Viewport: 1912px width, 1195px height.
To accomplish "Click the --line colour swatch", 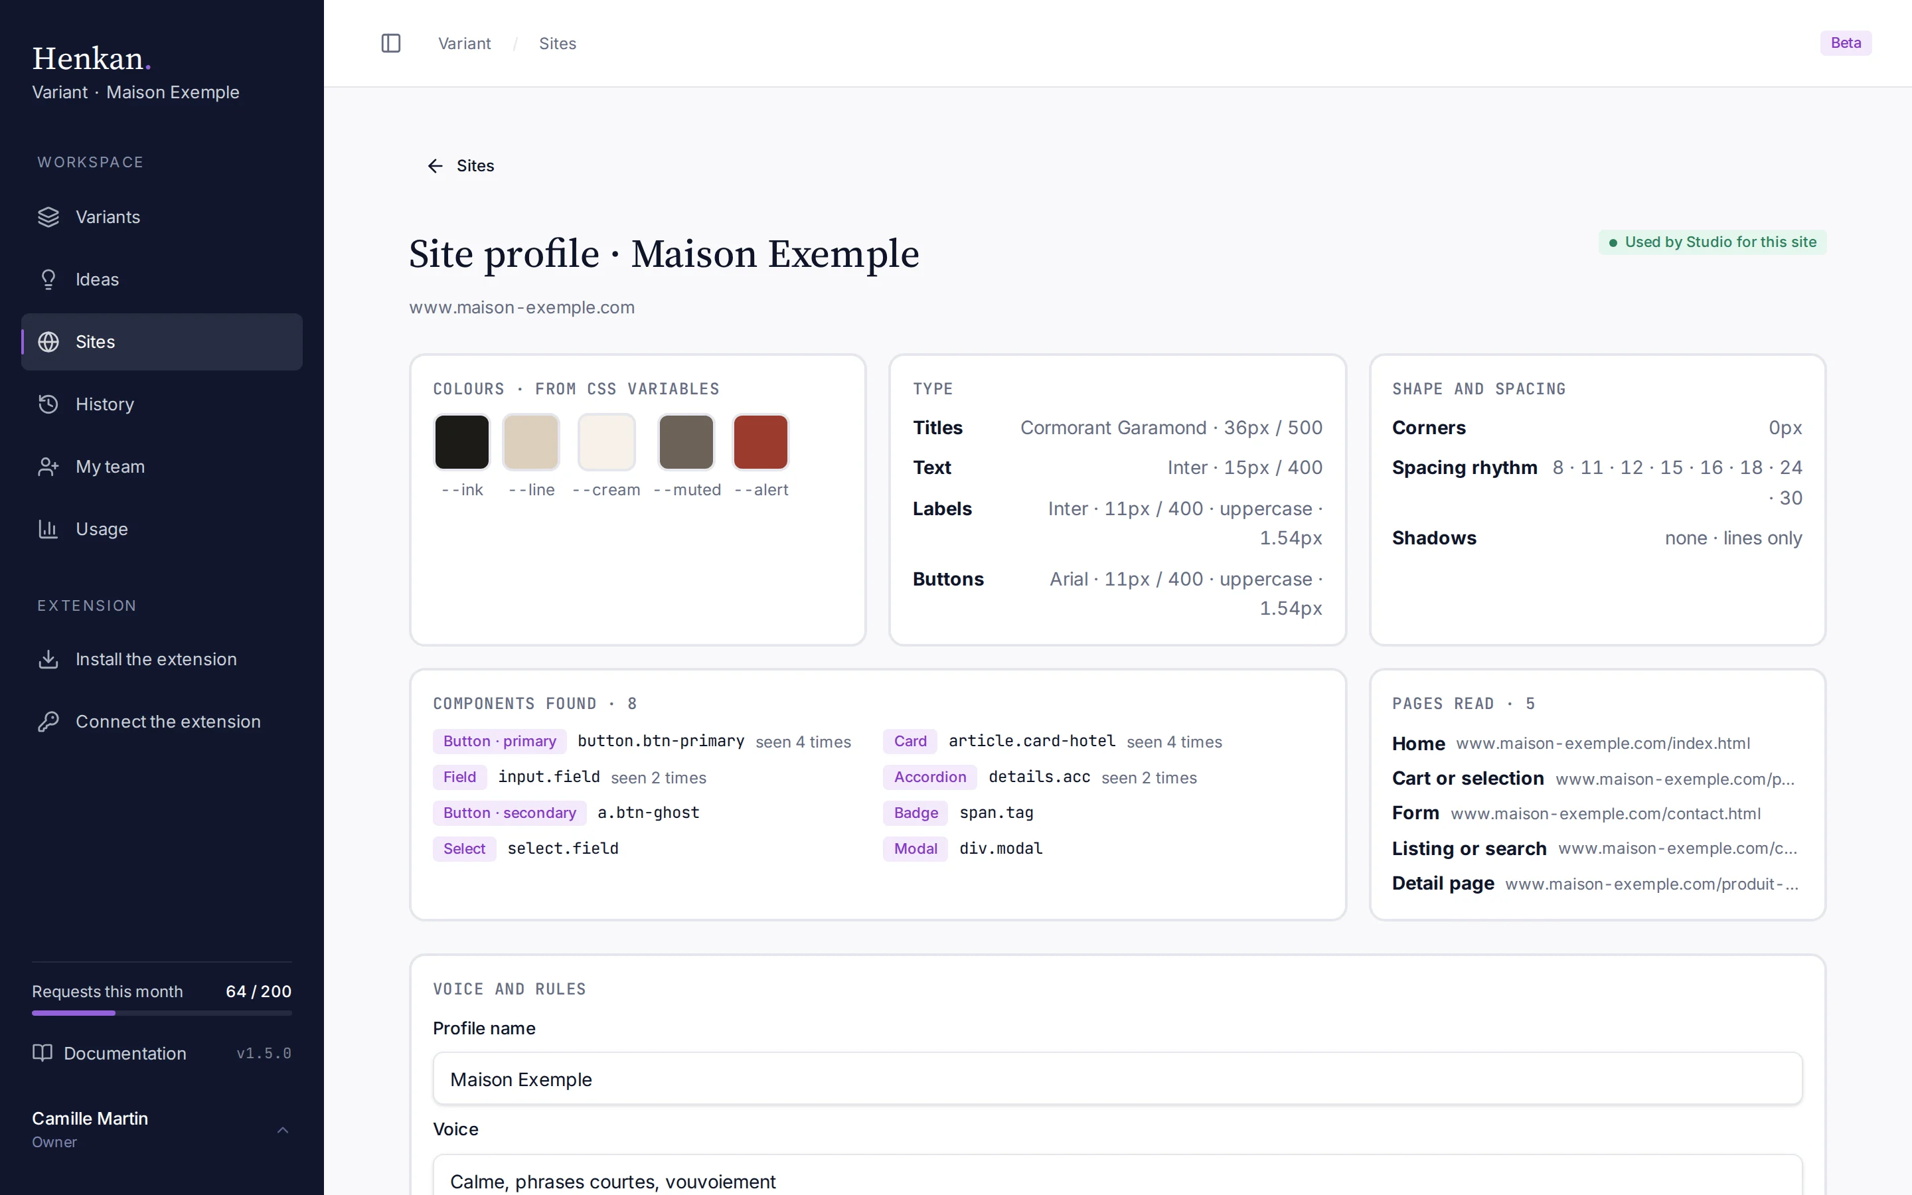I will click(531, 441).
